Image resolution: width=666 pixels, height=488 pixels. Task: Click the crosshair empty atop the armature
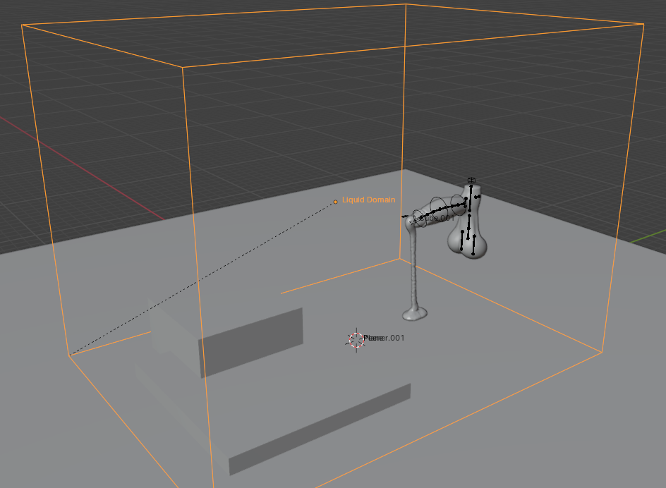click(471, 181)
